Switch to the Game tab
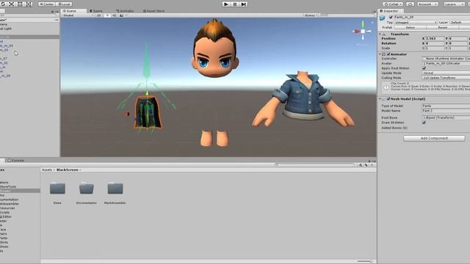 pyautogui.click(x=96, y=11)
